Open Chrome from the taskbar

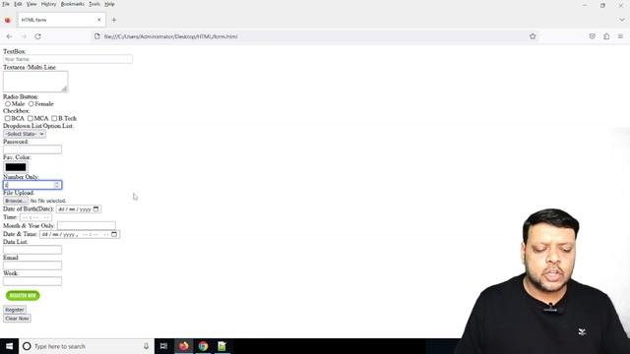203,346
